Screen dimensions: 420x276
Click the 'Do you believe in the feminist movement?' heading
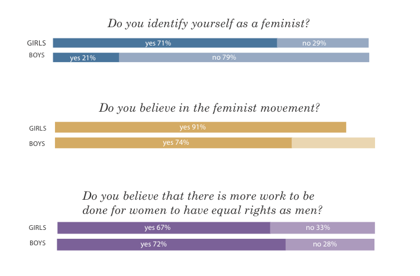(209, 108)
